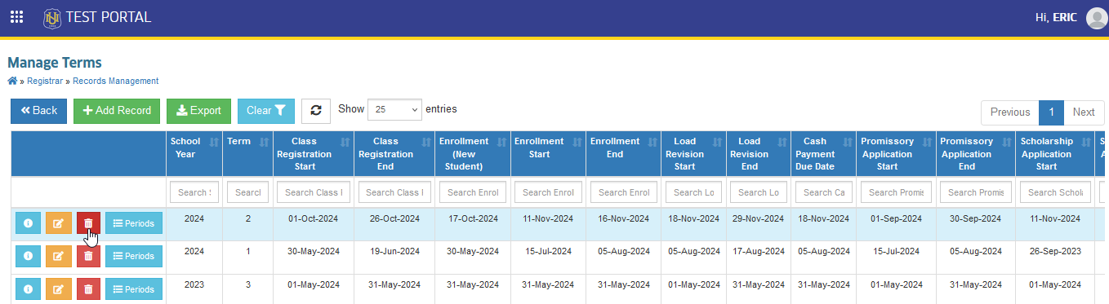Open Periods for 2024 Term 1

pos(134,256)
